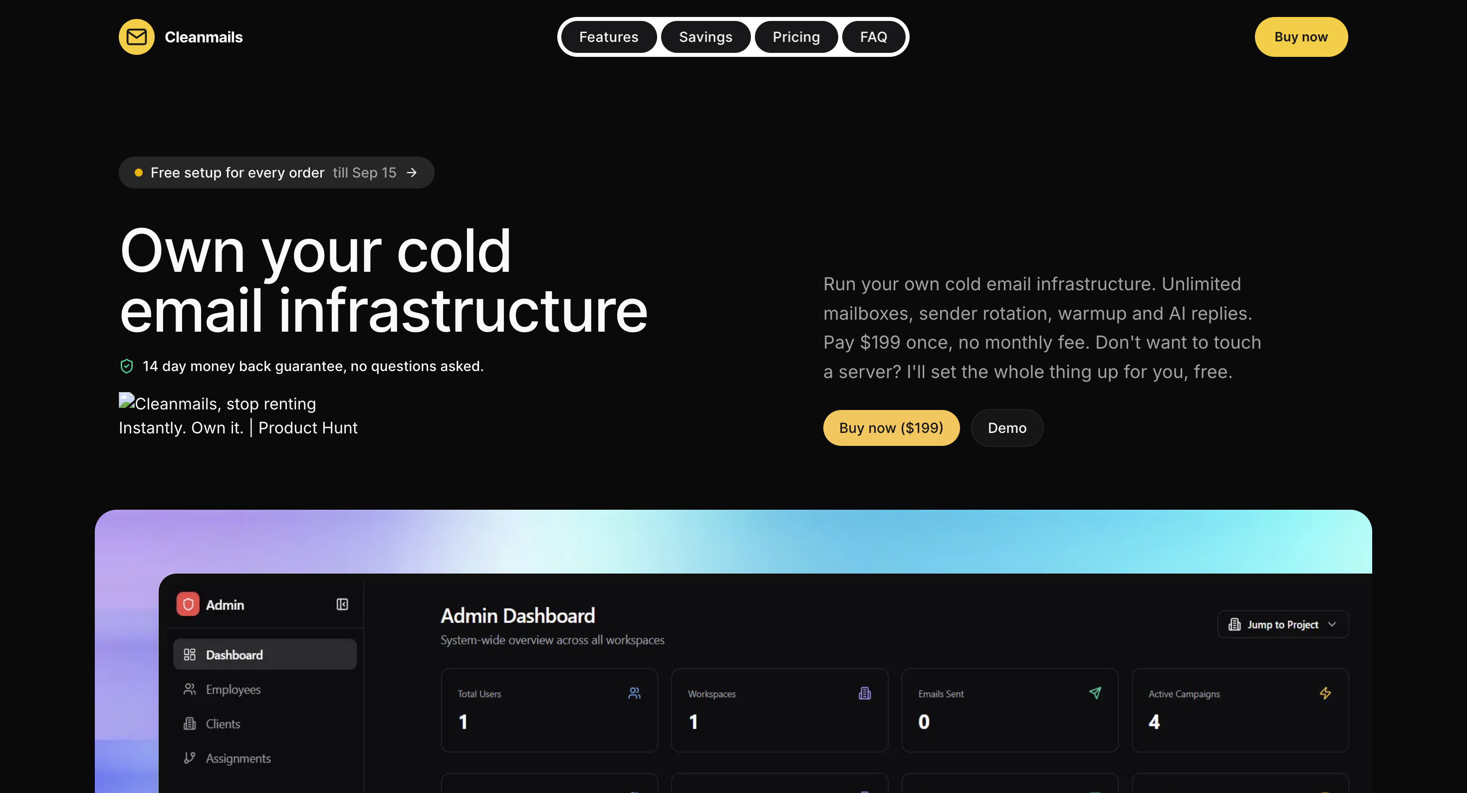Click the Workspaces stat card
1467x793 pixels.
779,710
